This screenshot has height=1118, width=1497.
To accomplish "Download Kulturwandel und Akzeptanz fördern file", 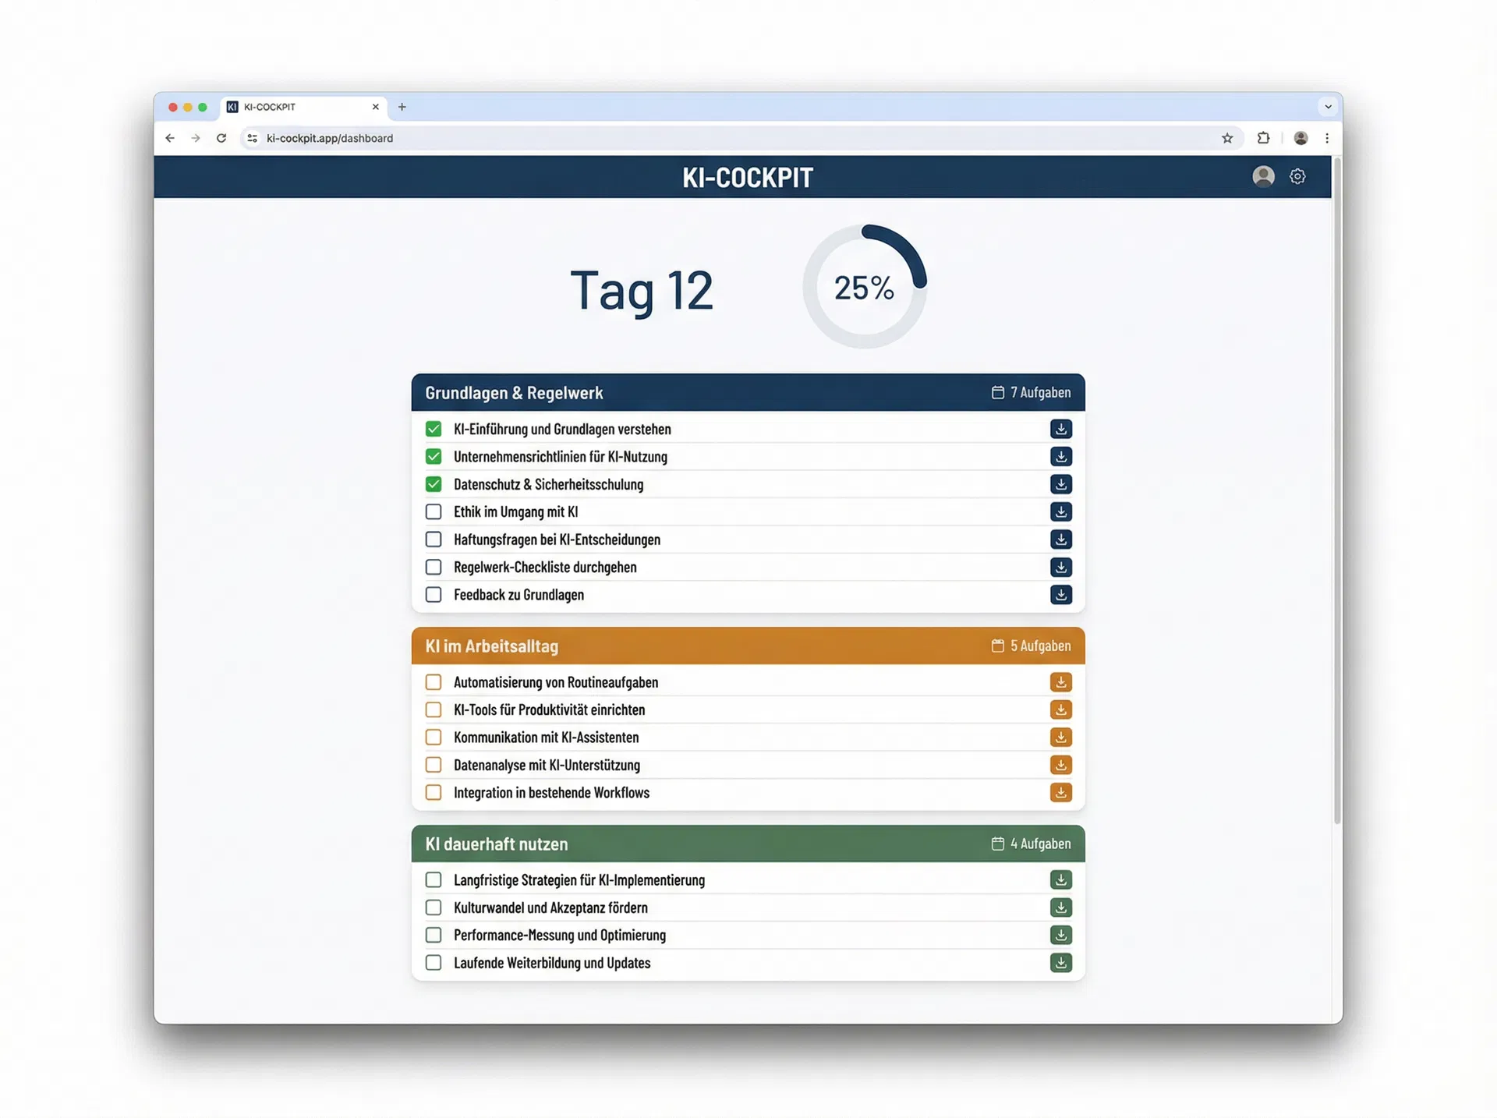I will (x=1060, y=907).
